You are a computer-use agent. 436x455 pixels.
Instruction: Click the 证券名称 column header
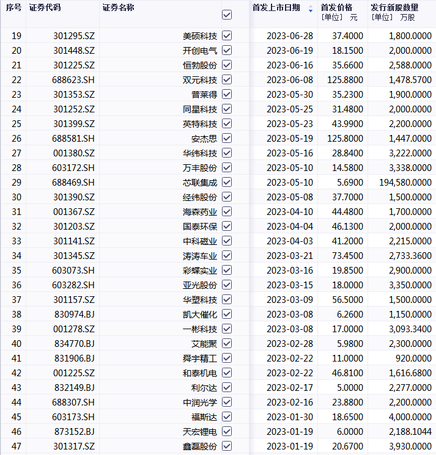pyautogui.click(x=119, y=8)
